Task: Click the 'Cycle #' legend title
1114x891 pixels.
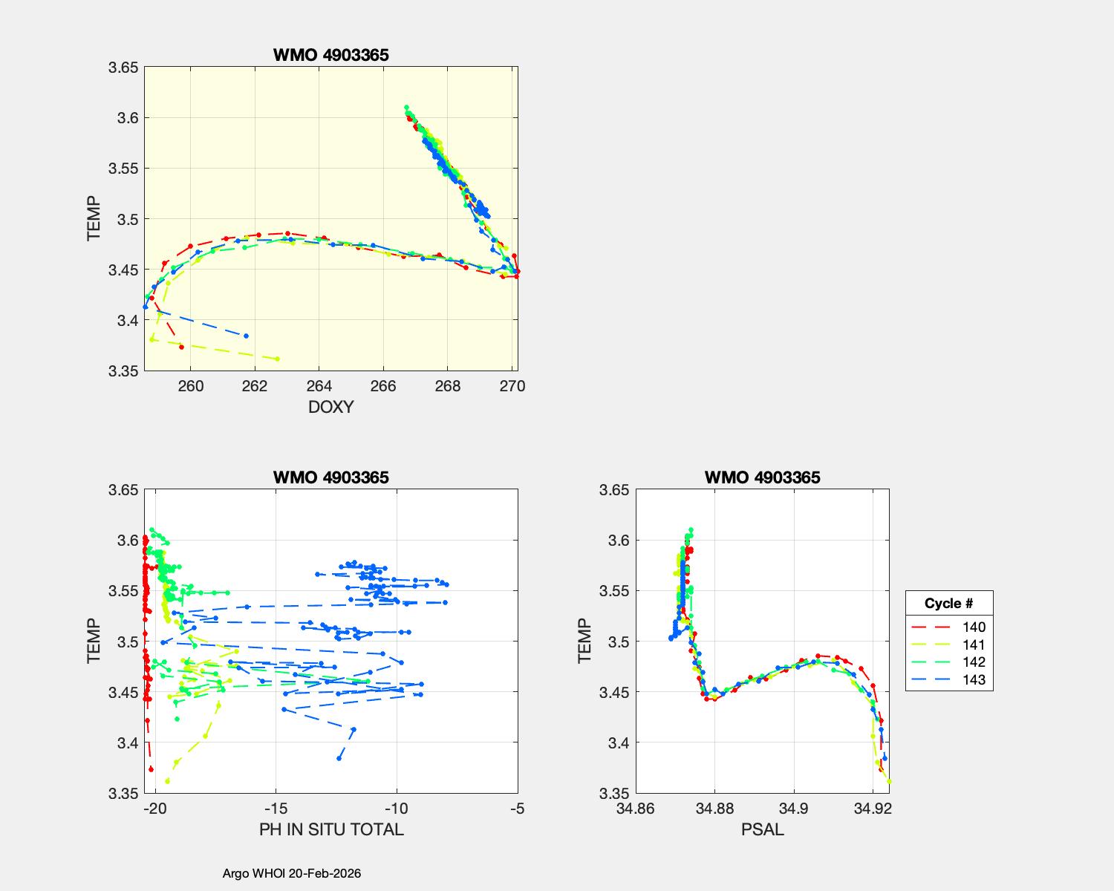Action: click(x=948, y=604)
